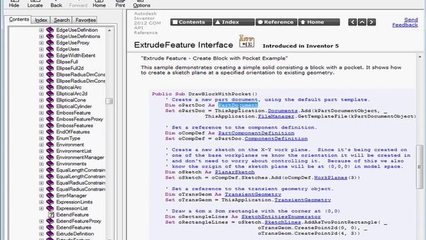Click the dark Contents navigation button
The height and width of the screenshot is (240, 426).
191,22
